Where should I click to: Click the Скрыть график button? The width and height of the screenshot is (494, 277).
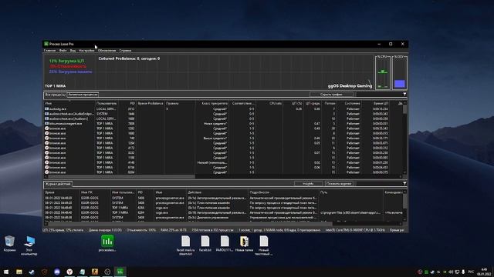coord(331,94)
